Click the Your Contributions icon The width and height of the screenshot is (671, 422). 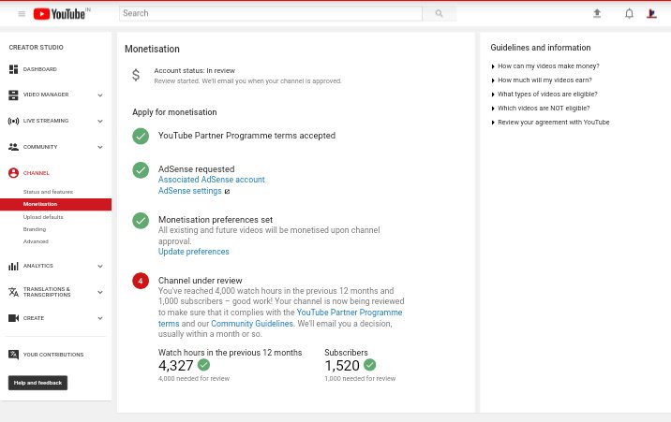(x=14, y=355)
